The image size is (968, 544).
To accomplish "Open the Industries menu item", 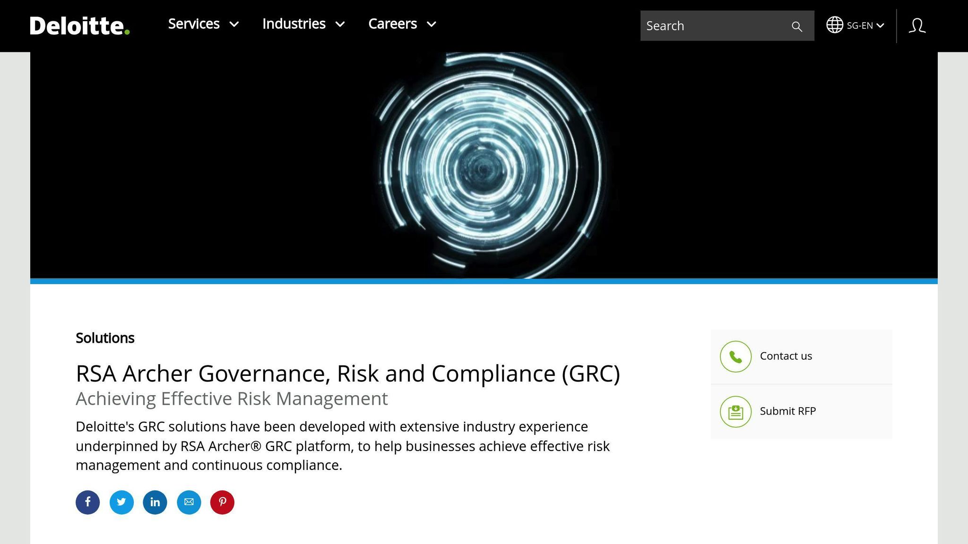I will 294,24.
